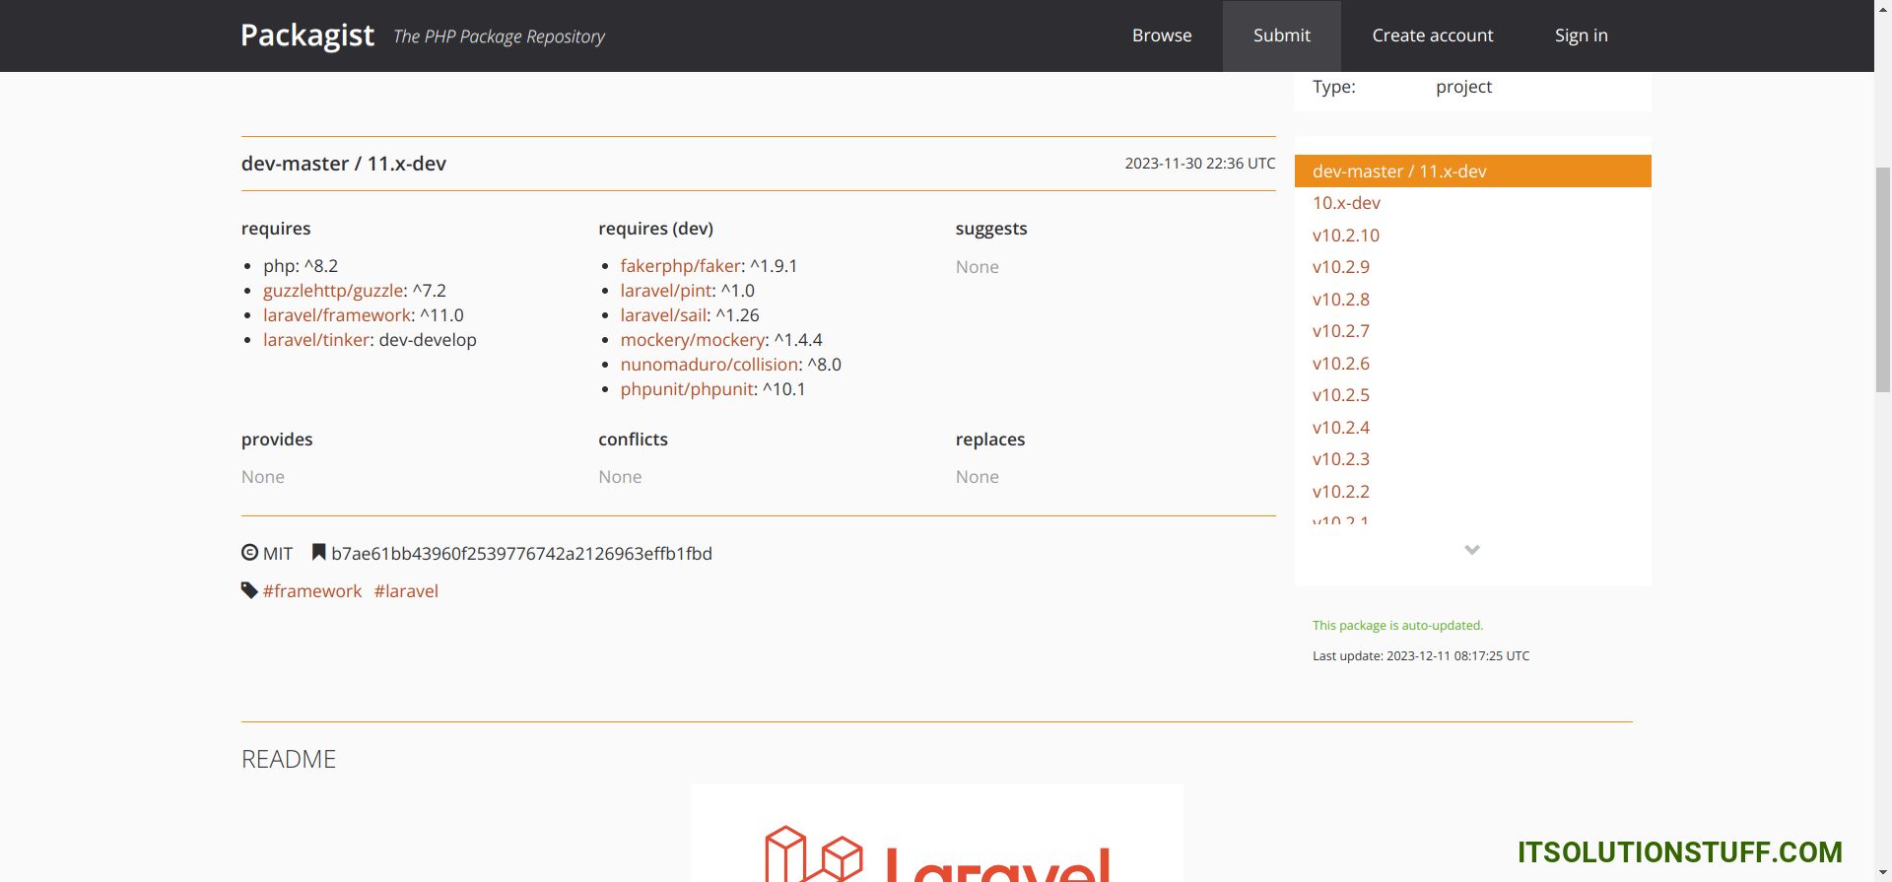The image size is (1892, 882).
Task: Expand version list with the down chevron
Action: point(1472,550)
